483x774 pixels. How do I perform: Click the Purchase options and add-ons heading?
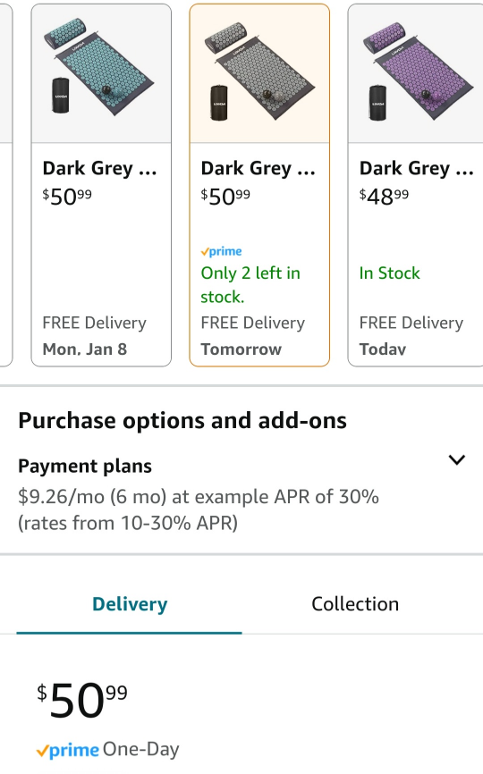pyautogui.click(x=182, y=421)
